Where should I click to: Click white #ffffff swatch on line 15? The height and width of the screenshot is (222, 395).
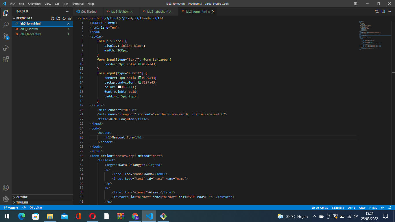click(x=119, y=87)
